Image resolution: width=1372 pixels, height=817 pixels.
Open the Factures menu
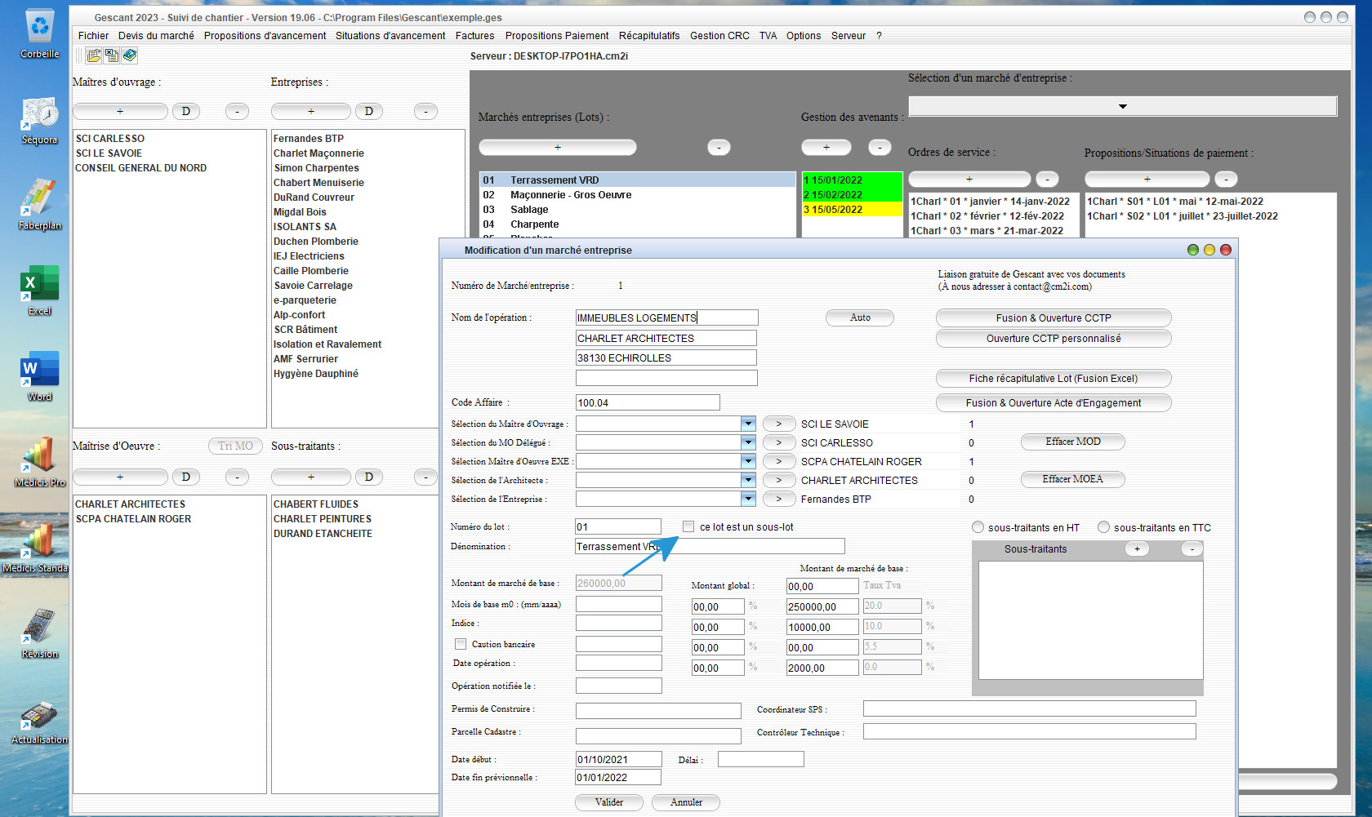474,36
